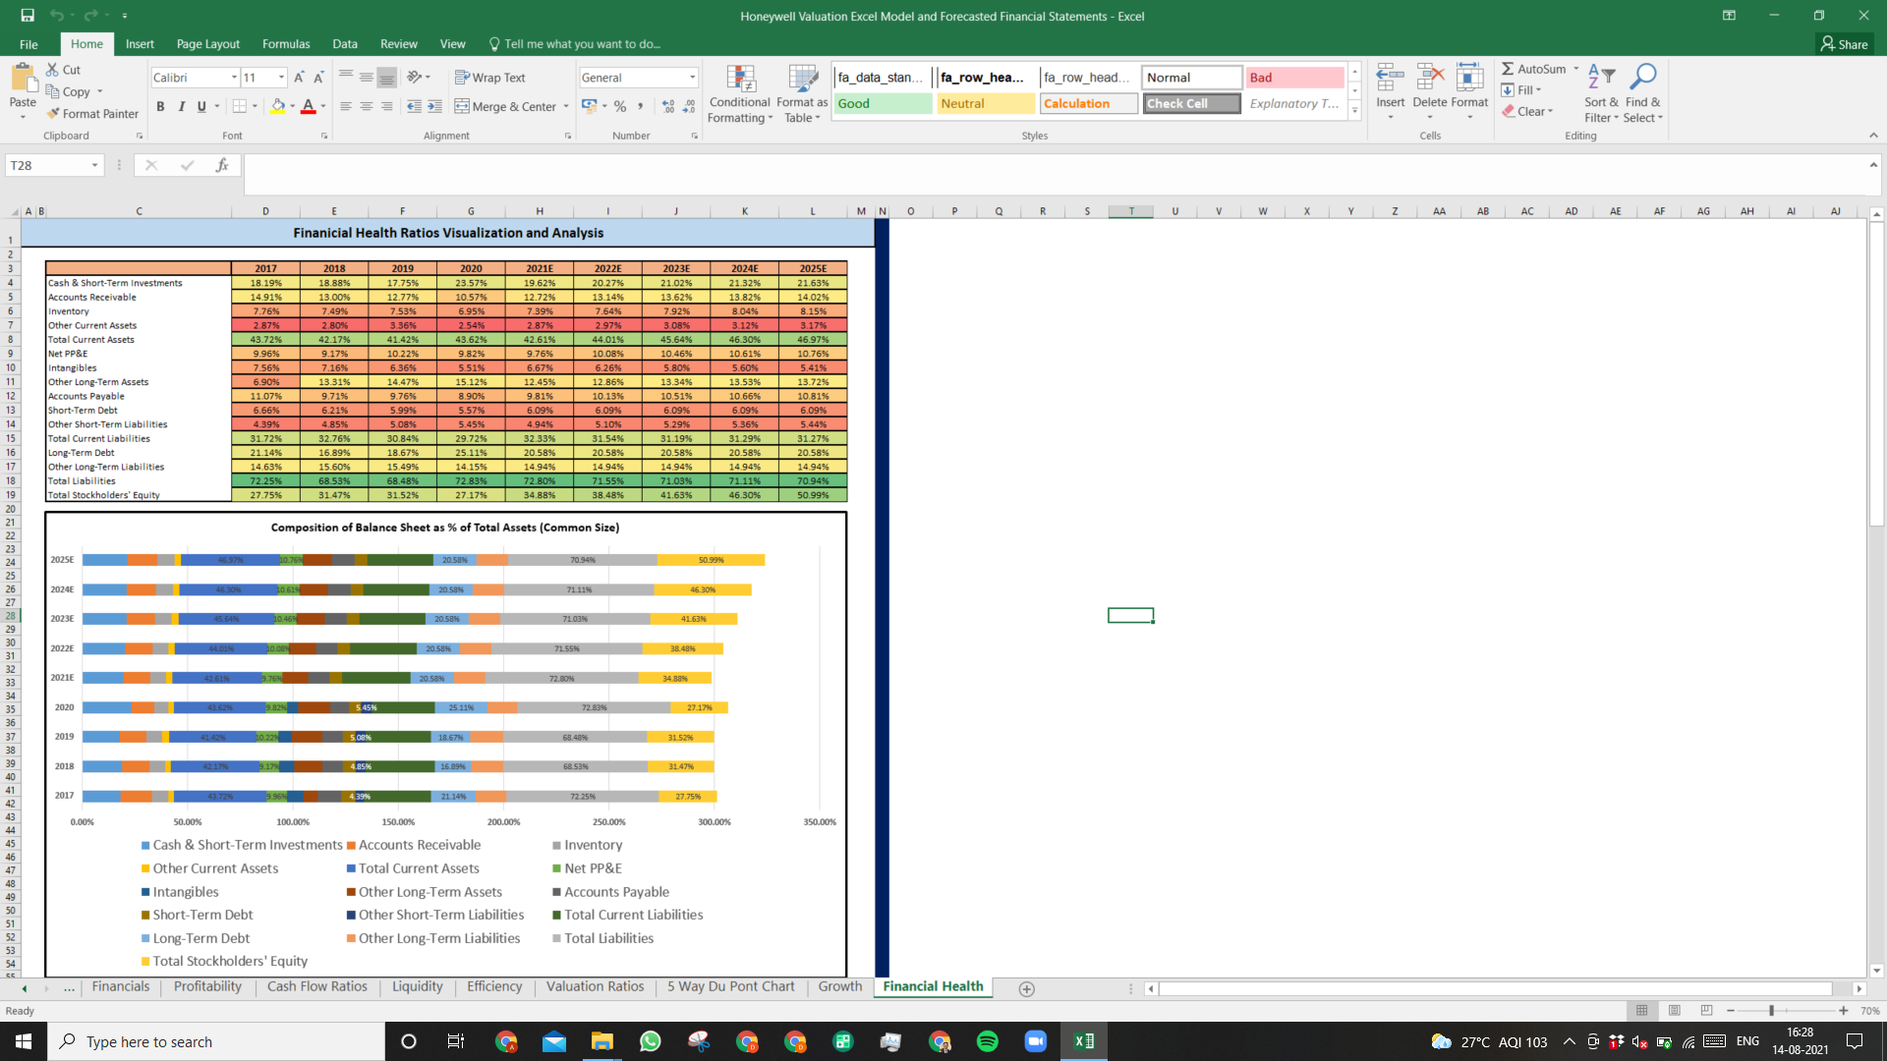Toggle Underline formatting
1887x1061 pixels.
201,106
